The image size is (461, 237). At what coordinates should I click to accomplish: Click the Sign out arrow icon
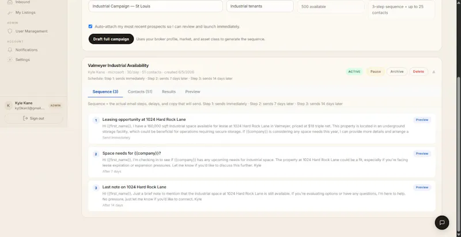point(25,118)
